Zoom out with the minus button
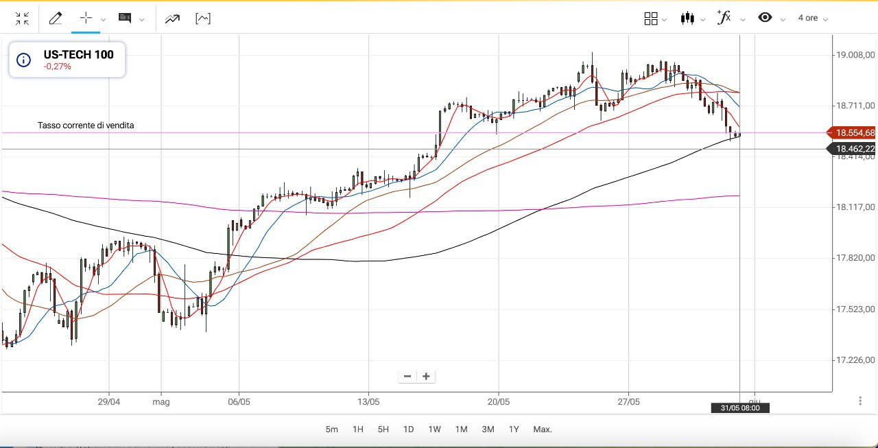The image size is (878, 448). tap(407, 376)
